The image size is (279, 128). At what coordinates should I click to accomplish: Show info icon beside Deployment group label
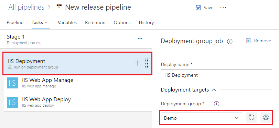[x=216, y=104]
